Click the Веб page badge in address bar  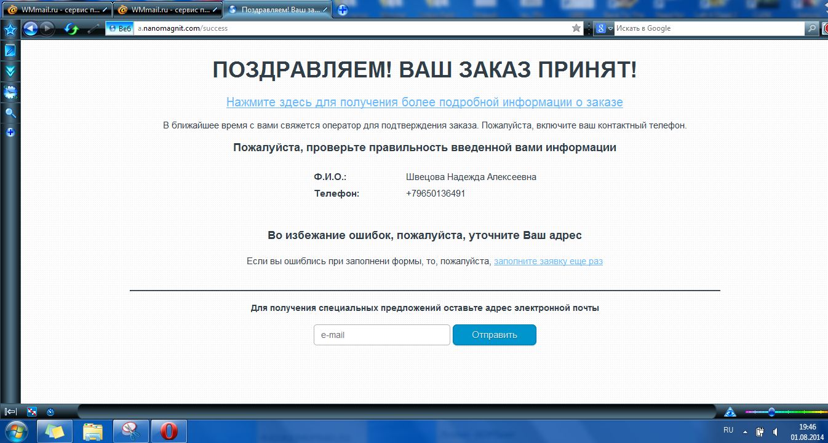(x=119, y=28)
